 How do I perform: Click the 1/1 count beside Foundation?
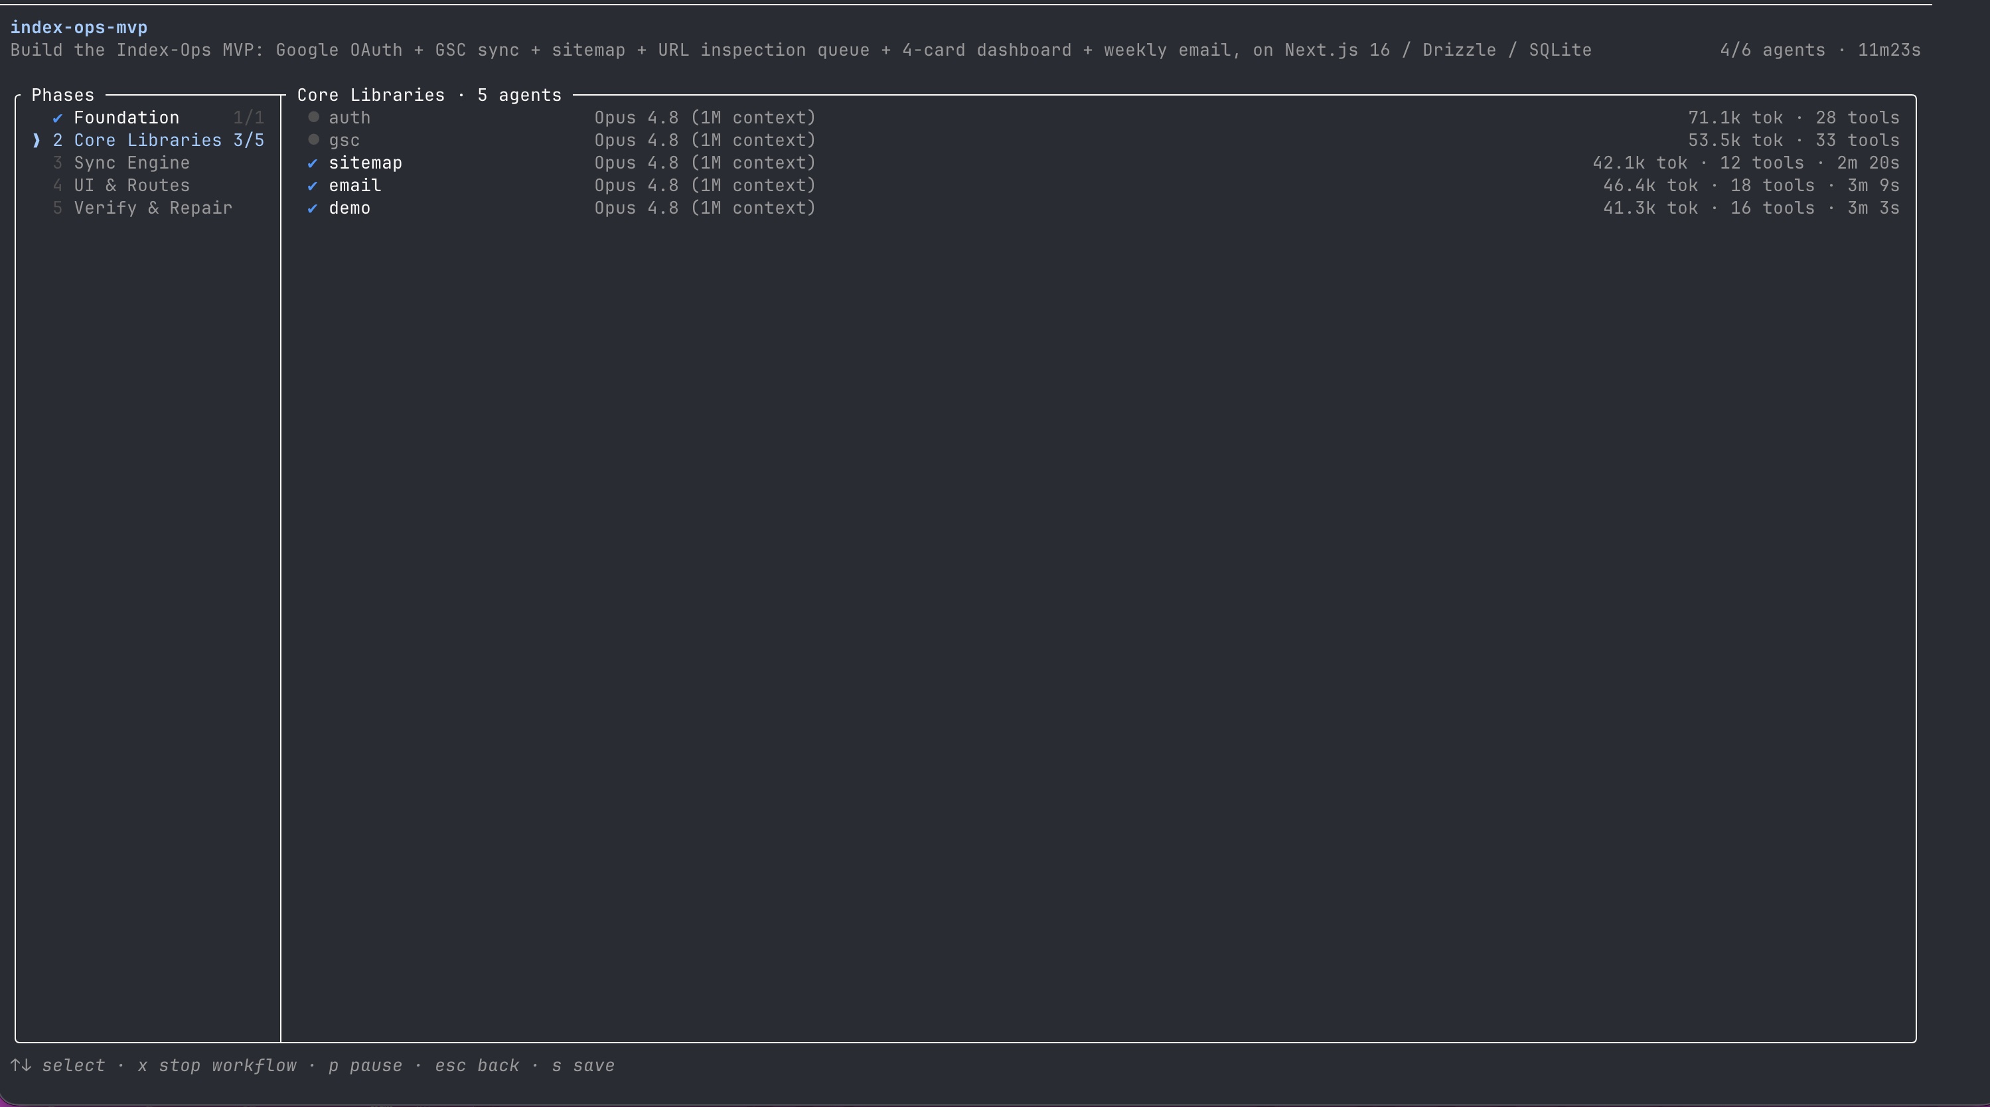(x=249, y=118)
